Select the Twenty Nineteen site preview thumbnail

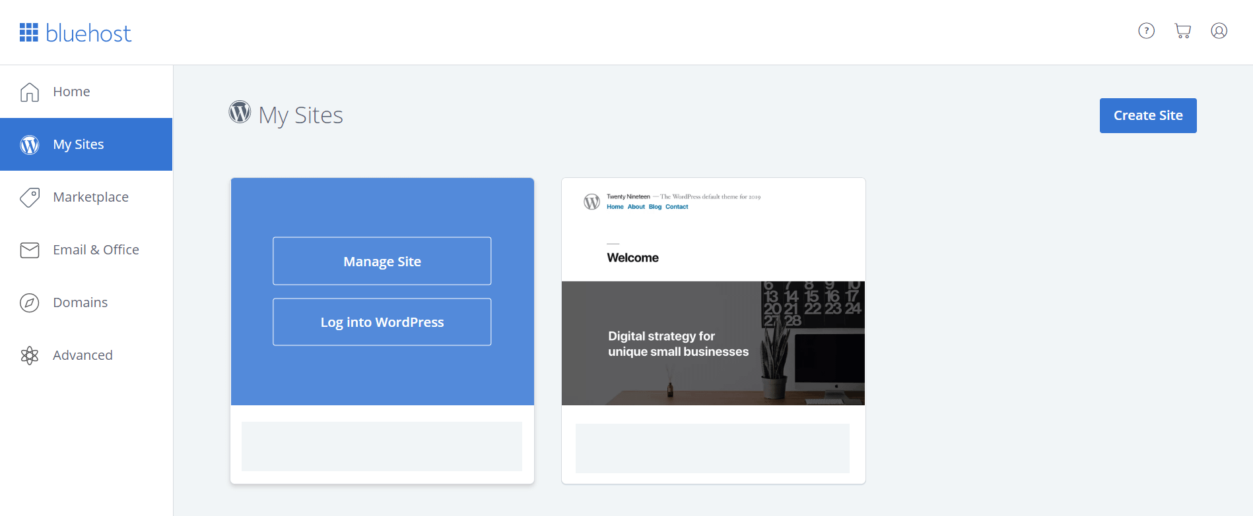713,291
